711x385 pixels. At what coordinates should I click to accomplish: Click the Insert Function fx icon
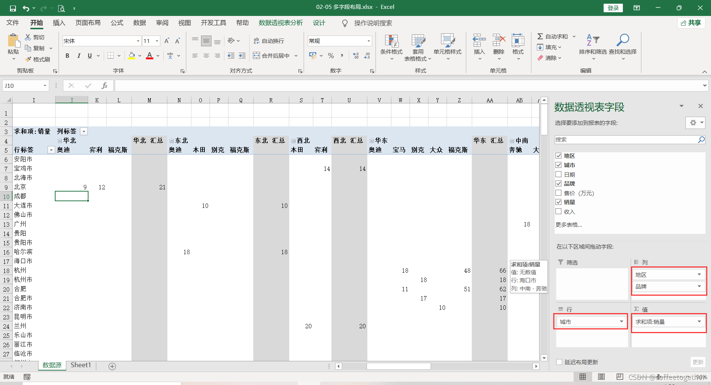[x=104, y=86]
